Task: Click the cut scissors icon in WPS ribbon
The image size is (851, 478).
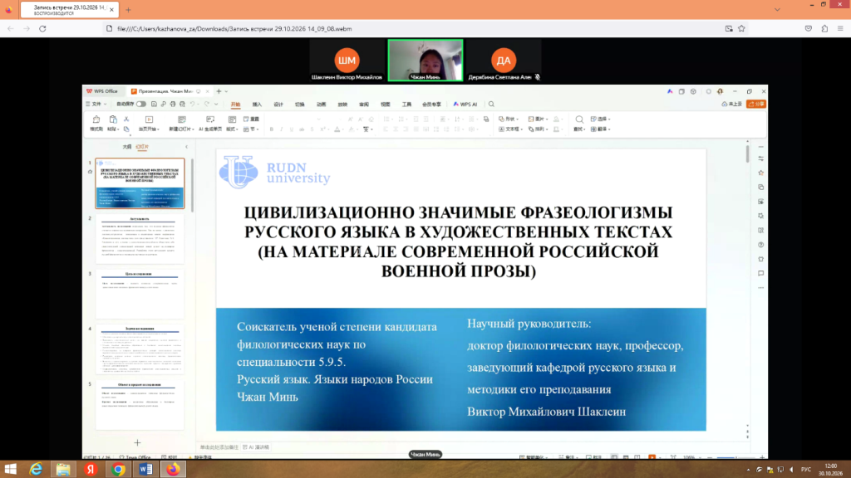Action: point(126,119)
